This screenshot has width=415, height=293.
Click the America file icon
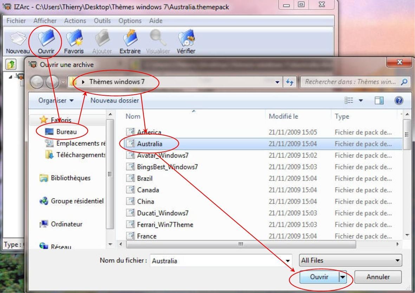tap(130, 132)
